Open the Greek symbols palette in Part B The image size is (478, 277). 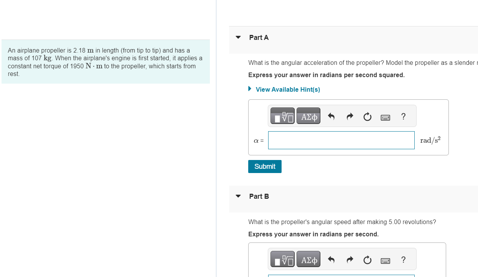click(x=308, y=259)
